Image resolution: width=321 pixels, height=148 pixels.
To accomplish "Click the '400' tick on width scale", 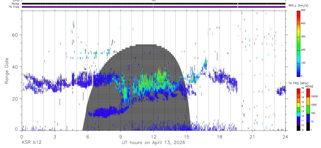I will [x=303, y=23].
